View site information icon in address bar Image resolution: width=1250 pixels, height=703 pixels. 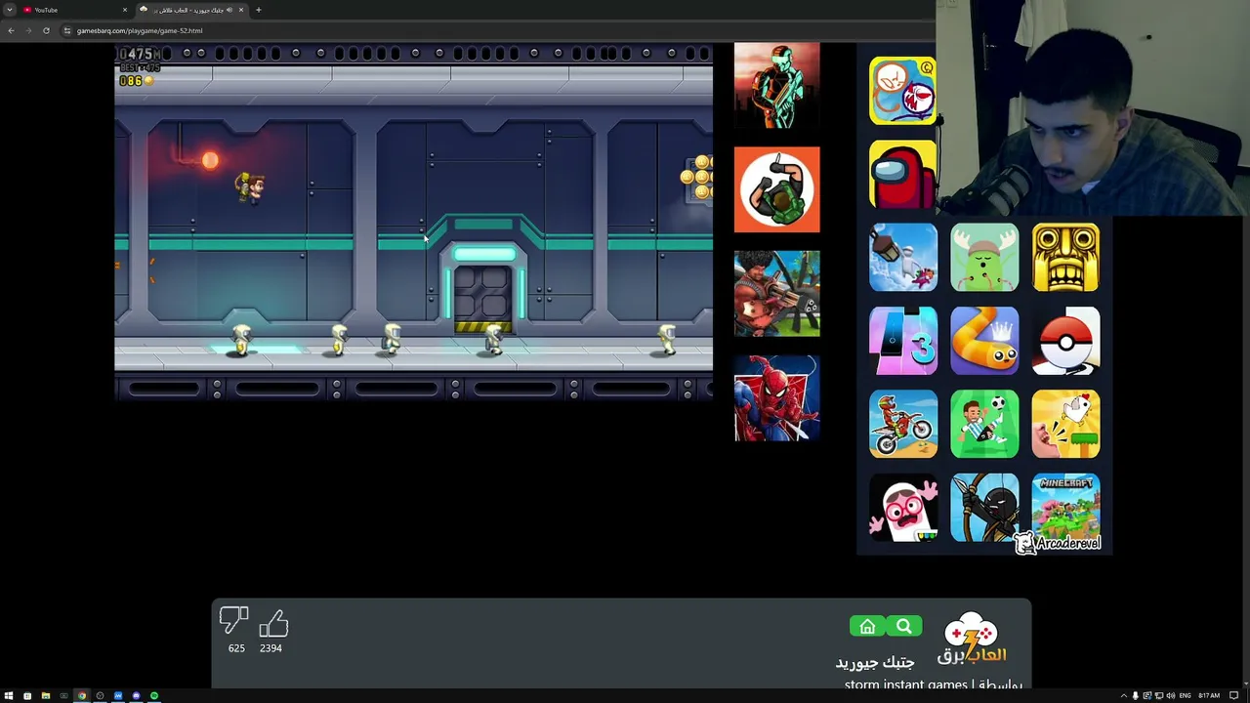(x=67, y=30)
